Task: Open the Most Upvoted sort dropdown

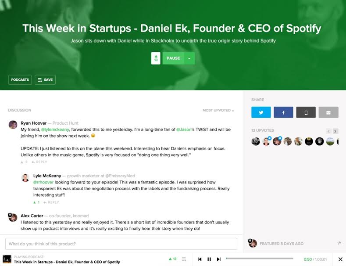Action: 218,111
